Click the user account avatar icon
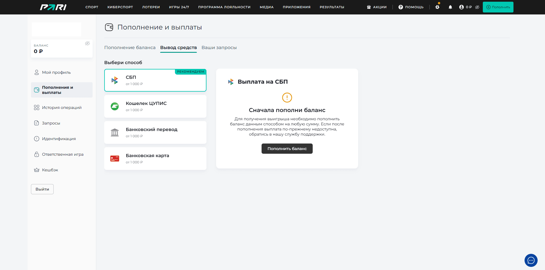Screen dimensions: 545x270 click(462, 7)
